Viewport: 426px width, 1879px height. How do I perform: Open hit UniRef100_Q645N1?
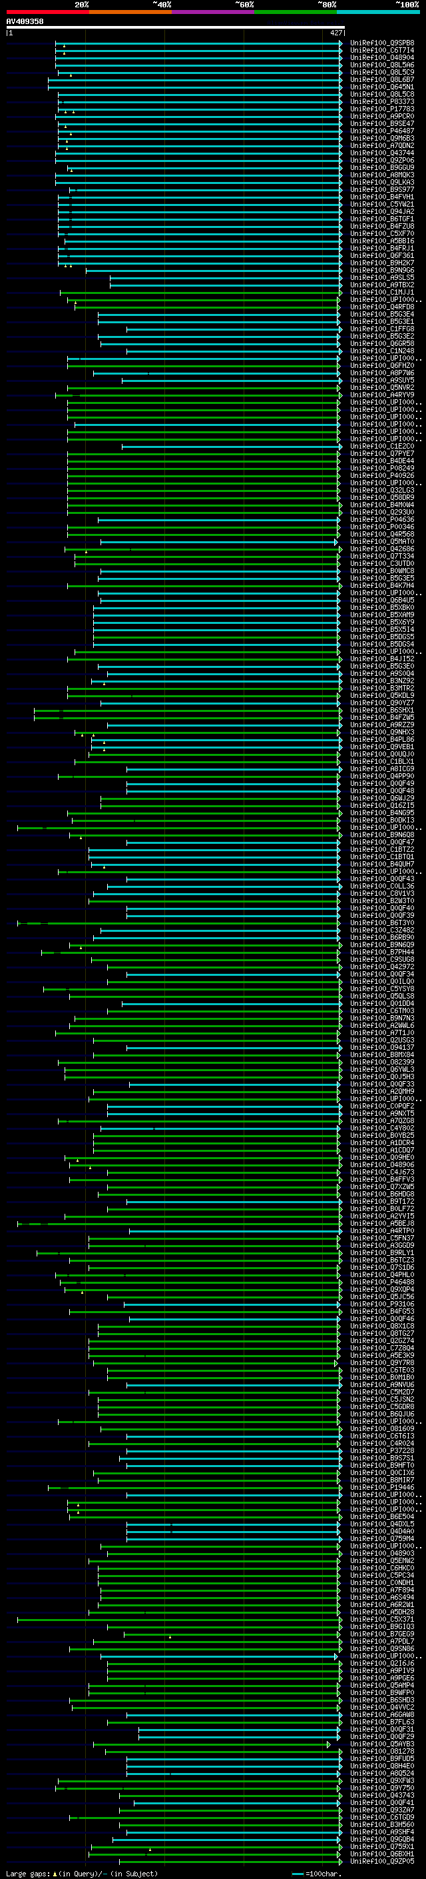[x=382, y=87]
